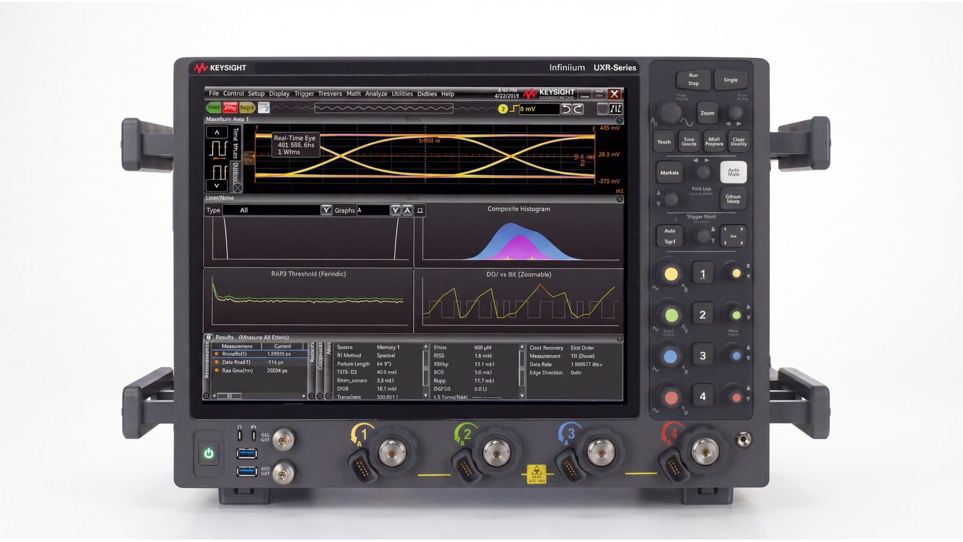The image size is (963, 542).
Task: Click the up arrow in waveform sidebar
Action: pyautogui.click(x=217, y=132)
